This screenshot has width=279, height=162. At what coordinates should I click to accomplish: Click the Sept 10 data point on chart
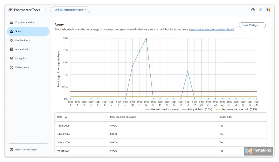click(x=132, y=66)
